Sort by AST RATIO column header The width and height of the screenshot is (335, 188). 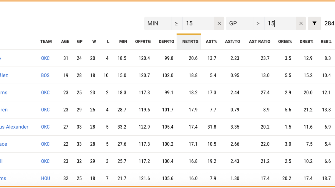pyautogui.click(x=260, y=41)
